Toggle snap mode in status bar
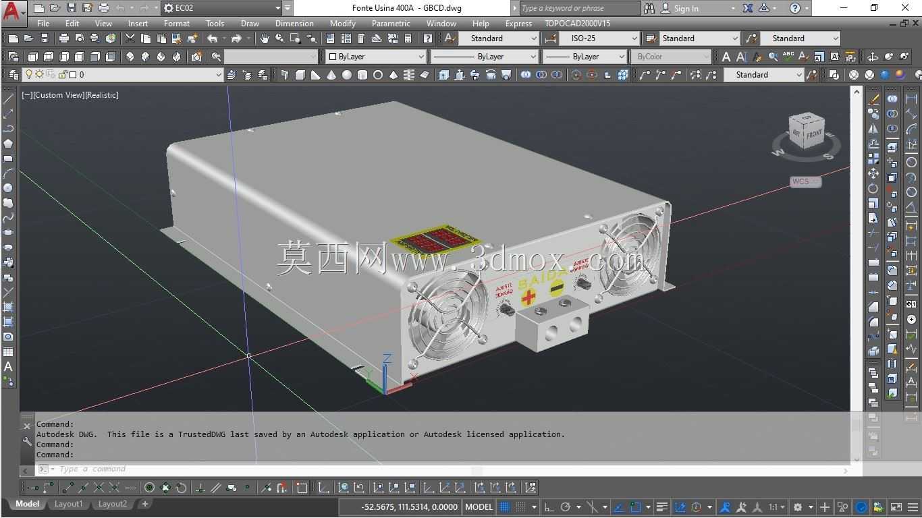The image size is (922, 518). 521,507
